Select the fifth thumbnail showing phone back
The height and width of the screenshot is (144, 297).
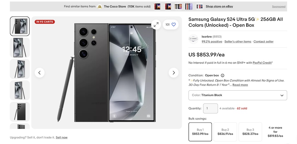[x=20, y=112]
